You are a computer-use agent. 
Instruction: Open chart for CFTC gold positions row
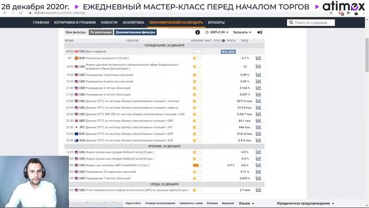pyautogui.click(x=258, y=101)
